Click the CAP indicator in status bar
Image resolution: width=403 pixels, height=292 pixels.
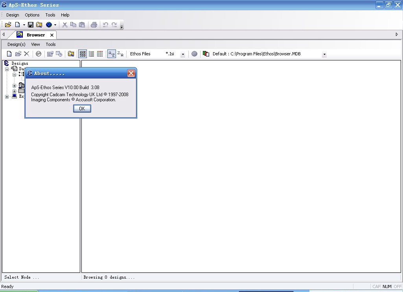pos(376,287)
